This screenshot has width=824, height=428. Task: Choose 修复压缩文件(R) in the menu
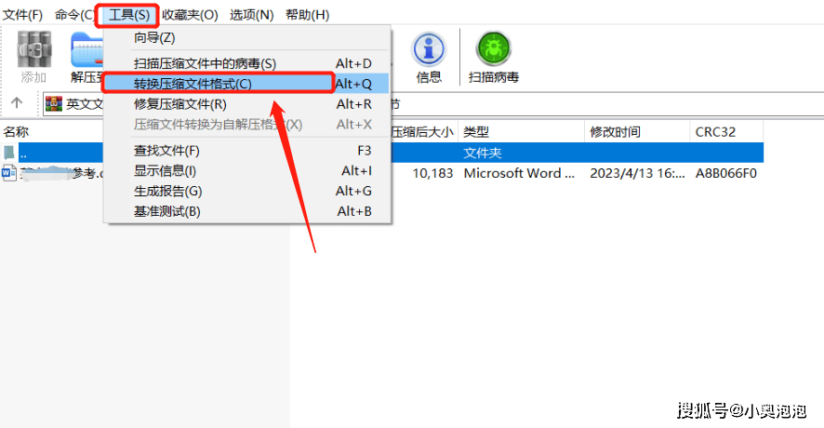pos(180,104)
